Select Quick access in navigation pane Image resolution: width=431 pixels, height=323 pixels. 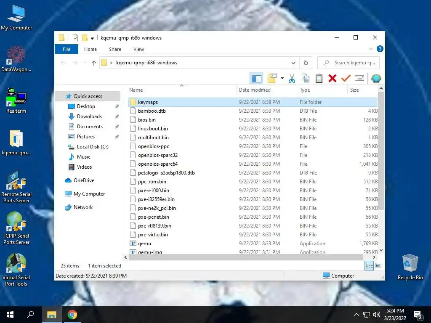88,96
